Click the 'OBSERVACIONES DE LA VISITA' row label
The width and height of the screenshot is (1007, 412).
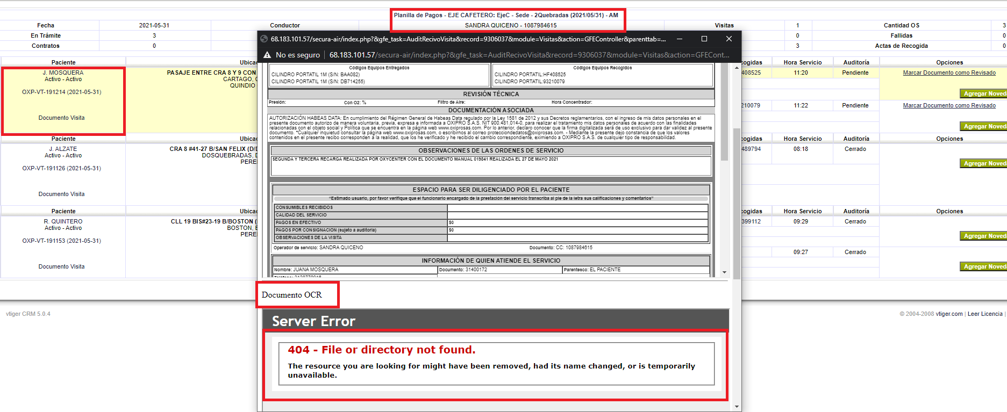point(309,237)
